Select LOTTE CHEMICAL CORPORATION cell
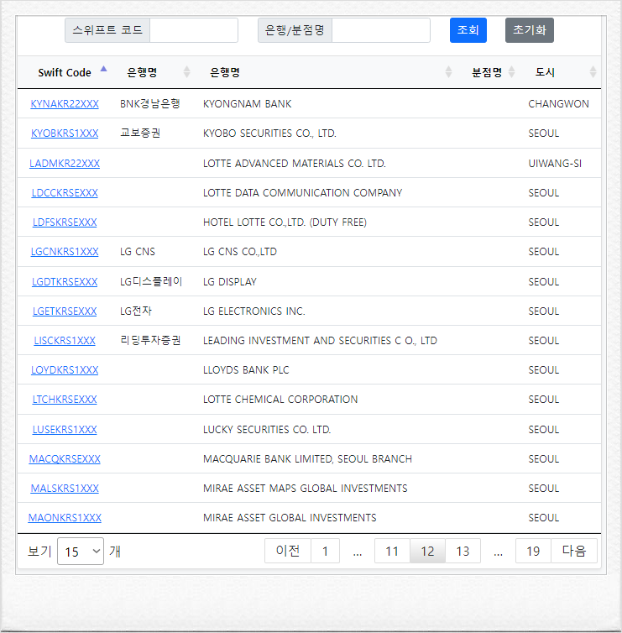Image resolution: width=622 pixels, height=633 pixels. tap(280, 400)
